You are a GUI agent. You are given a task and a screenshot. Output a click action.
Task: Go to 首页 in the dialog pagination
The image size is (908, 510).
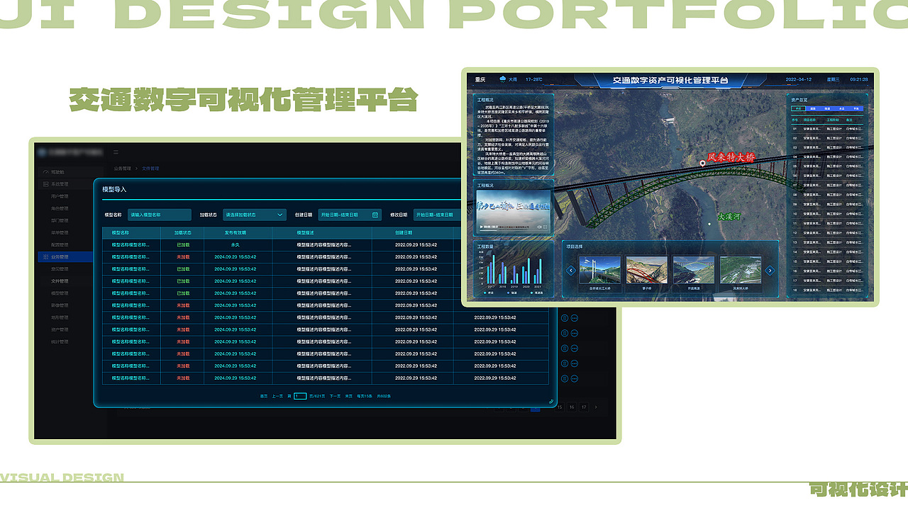coord(264,396)
